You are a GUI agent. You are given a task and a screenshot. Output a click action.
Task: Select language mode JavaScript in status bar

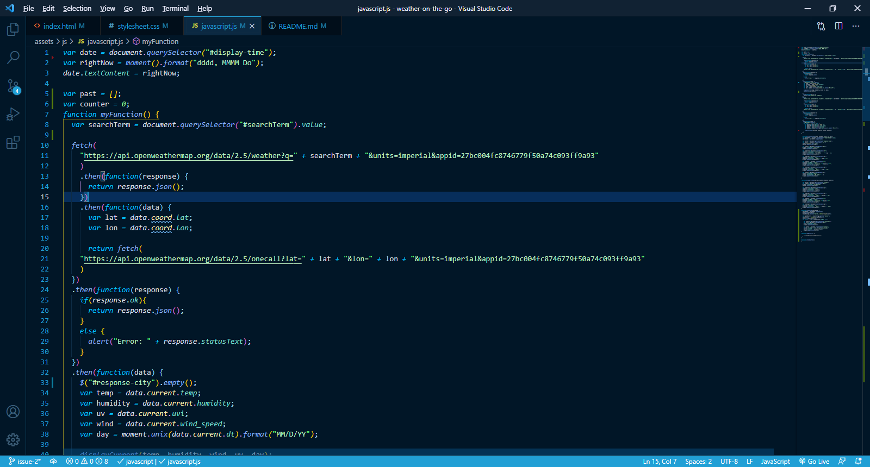(775, 462)
